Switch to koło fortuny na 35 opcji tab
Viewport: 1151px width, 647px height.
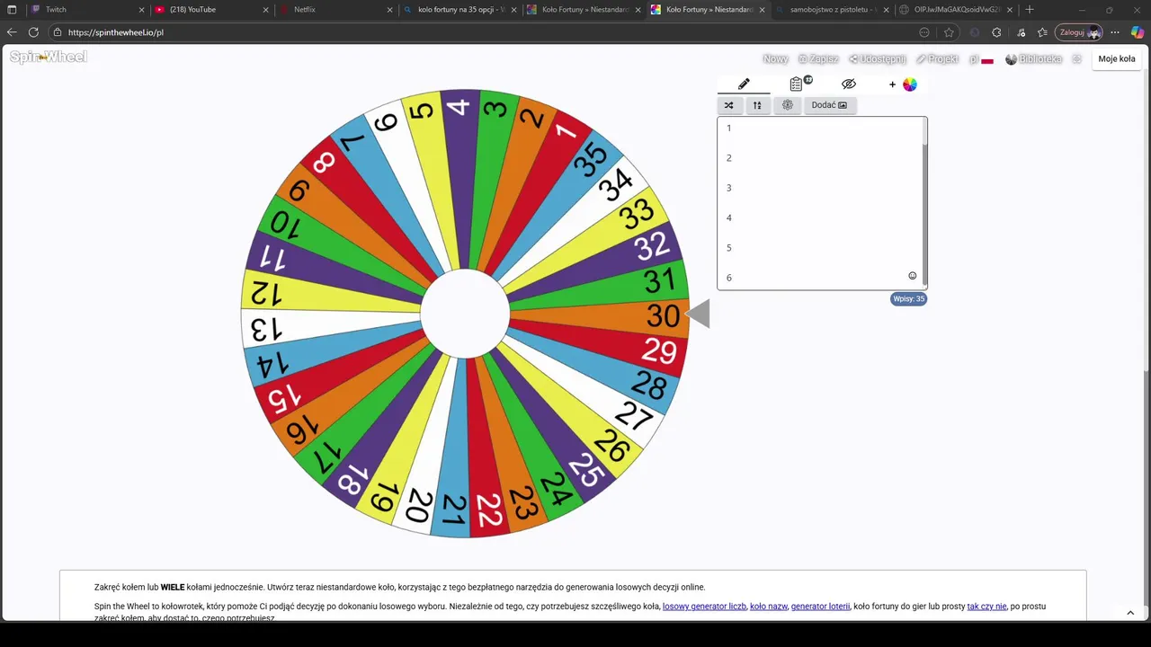(x=459, y=10)
